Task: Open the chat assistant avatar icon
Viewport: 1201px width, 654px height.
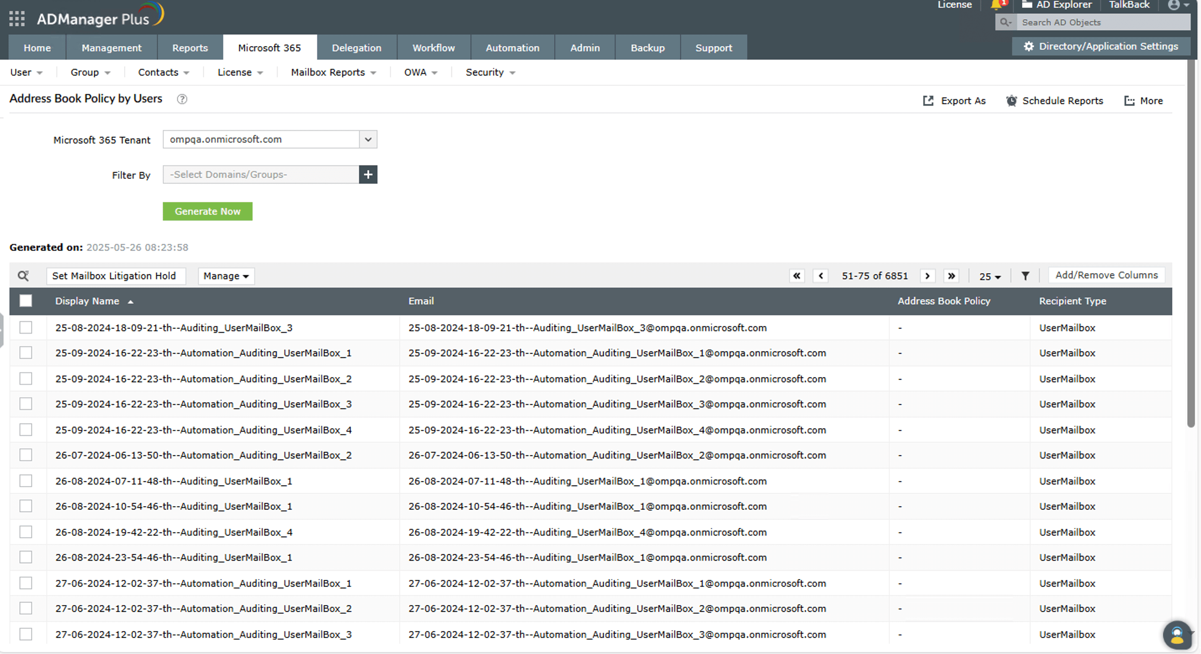Action: [x=1177, y=635]
